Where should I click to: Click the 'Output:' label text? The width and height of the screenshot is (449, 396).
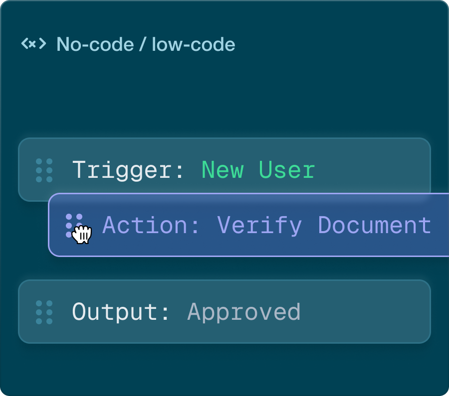[121, 312]
